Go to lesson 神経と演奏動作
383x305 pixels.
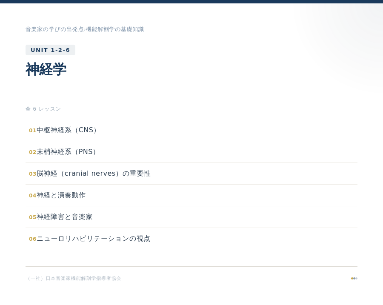point(61,195)
